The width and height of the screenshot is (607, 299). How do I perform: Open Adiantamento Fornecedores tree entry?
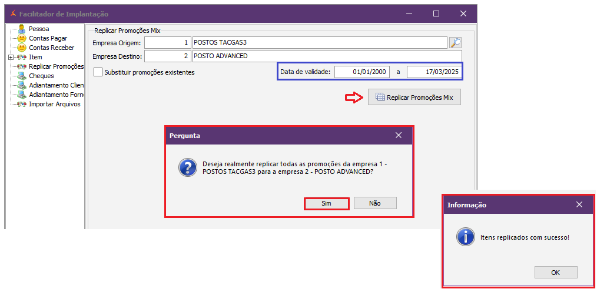click(56, 95)
